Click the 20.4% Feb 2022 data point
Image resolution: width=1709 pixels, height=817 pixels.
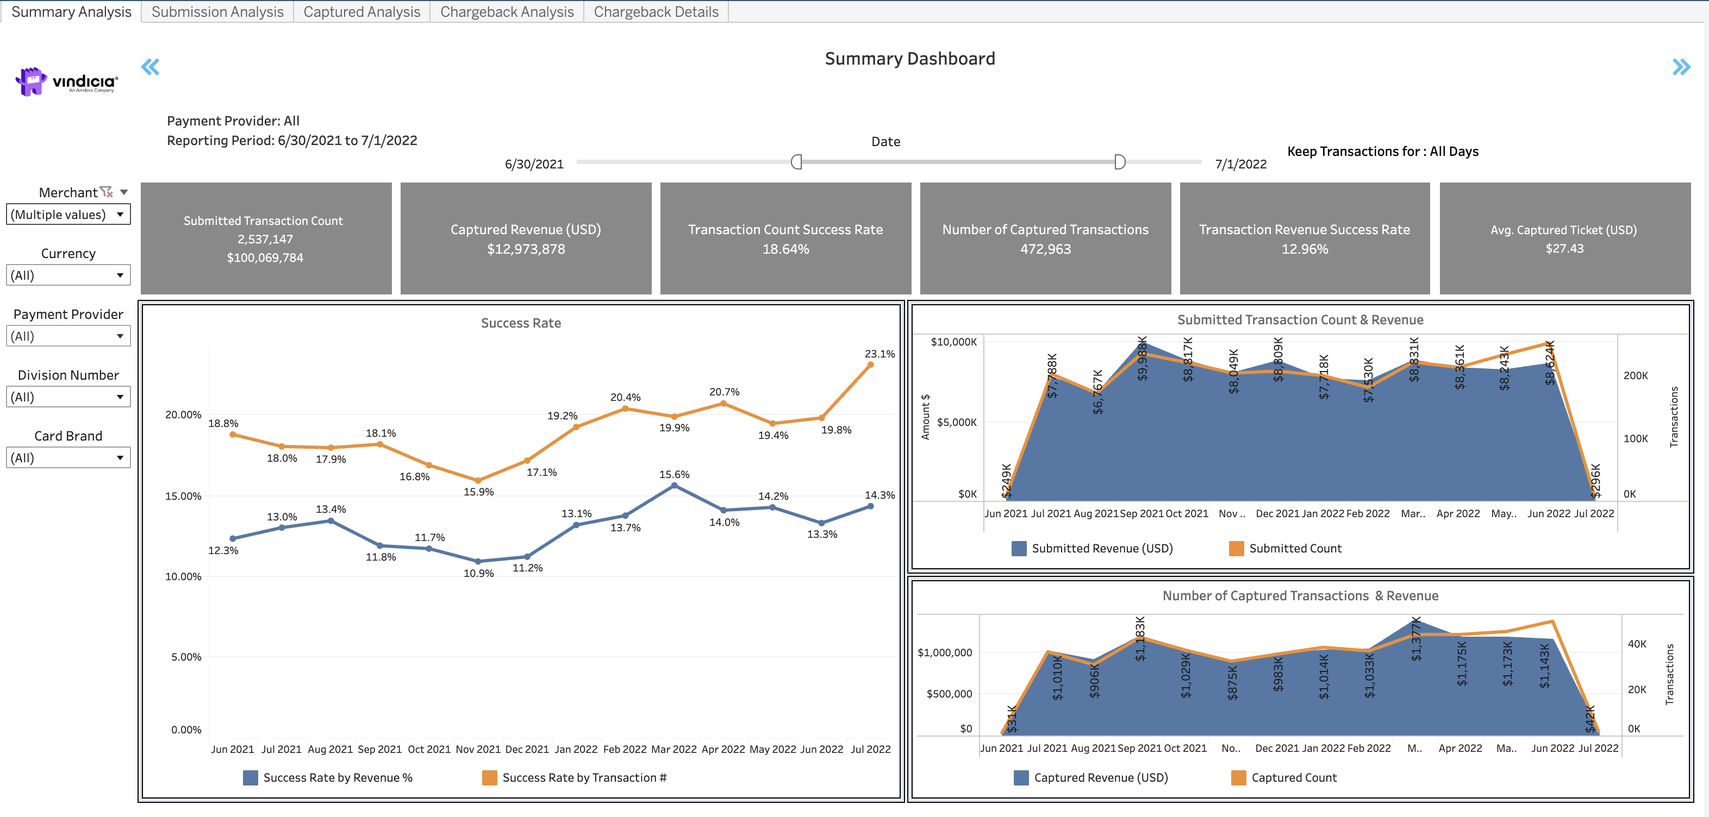tap(625, 409)
